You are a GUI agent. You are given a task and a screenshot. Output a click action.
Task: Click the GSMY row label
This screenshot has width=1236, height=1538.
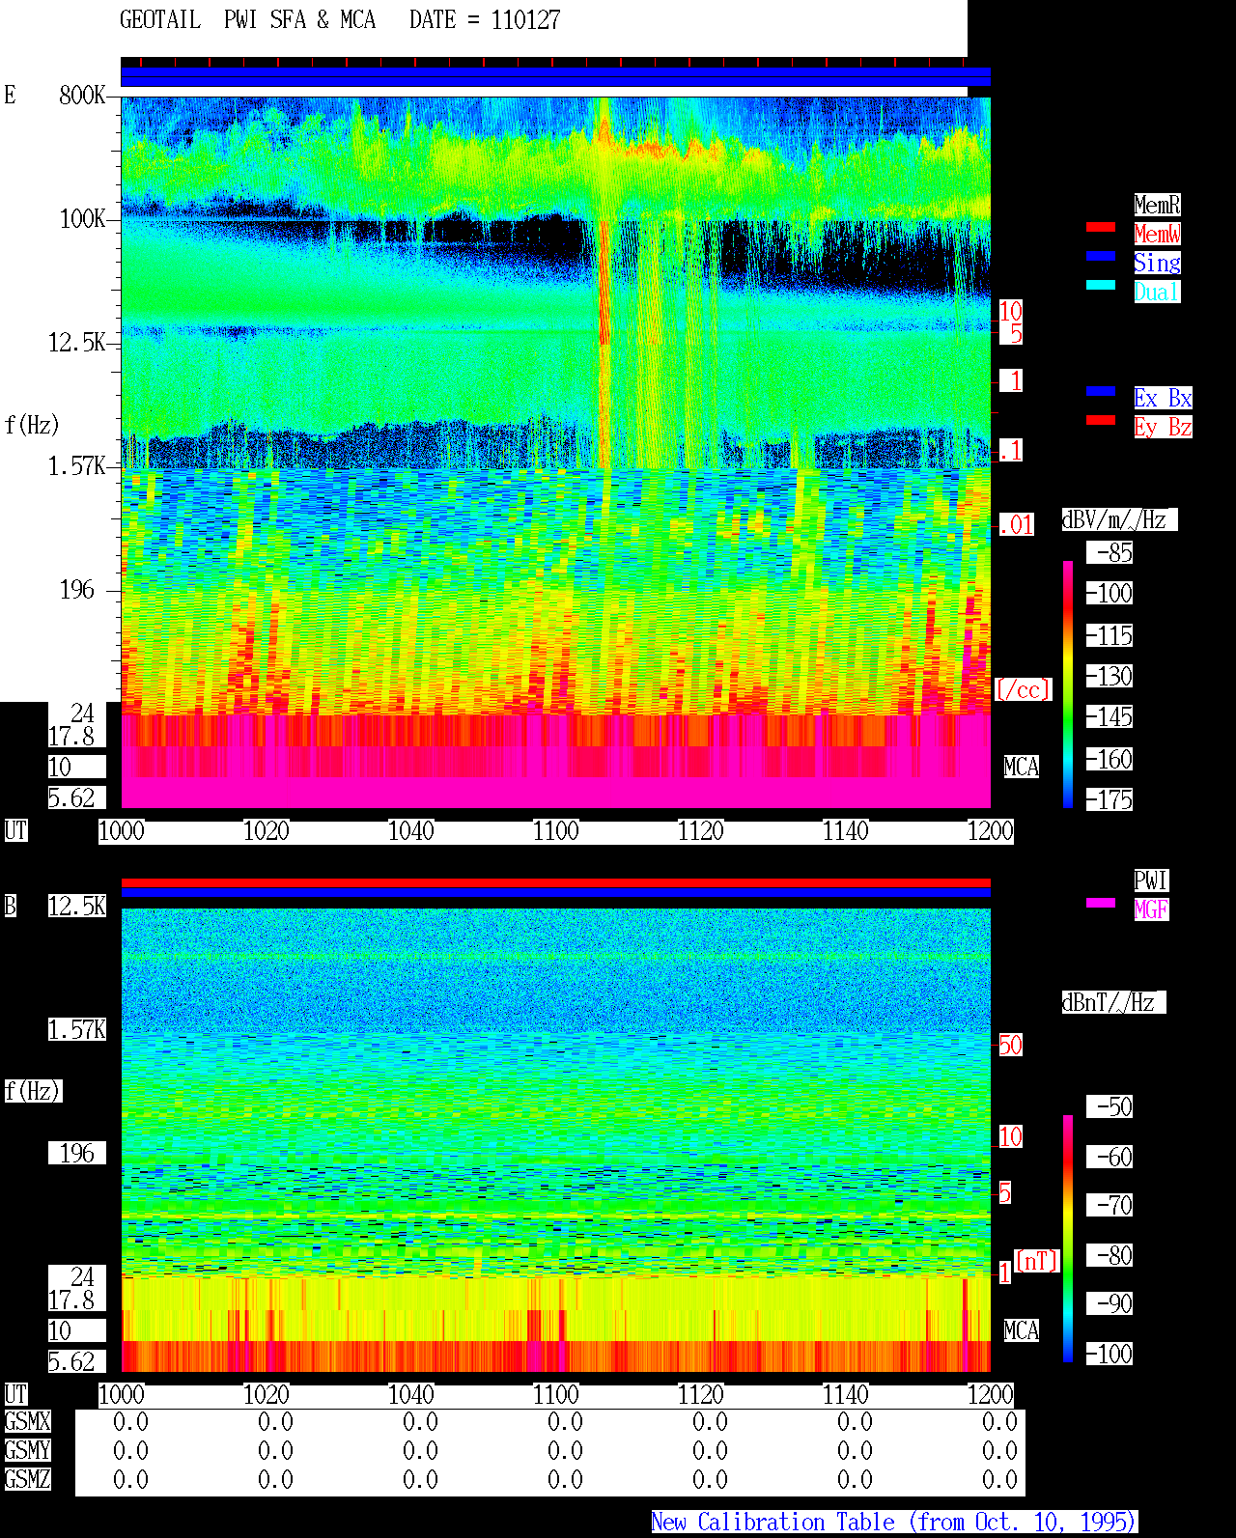pos(27,1450)
